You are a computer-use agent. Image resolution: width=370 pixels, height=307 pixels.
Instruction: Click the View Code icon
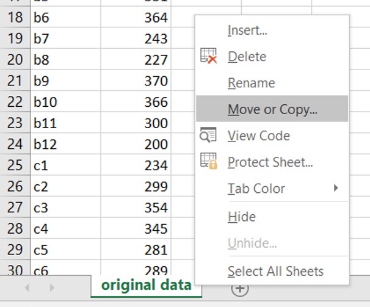pyautogui.click(x=209, y=135)
